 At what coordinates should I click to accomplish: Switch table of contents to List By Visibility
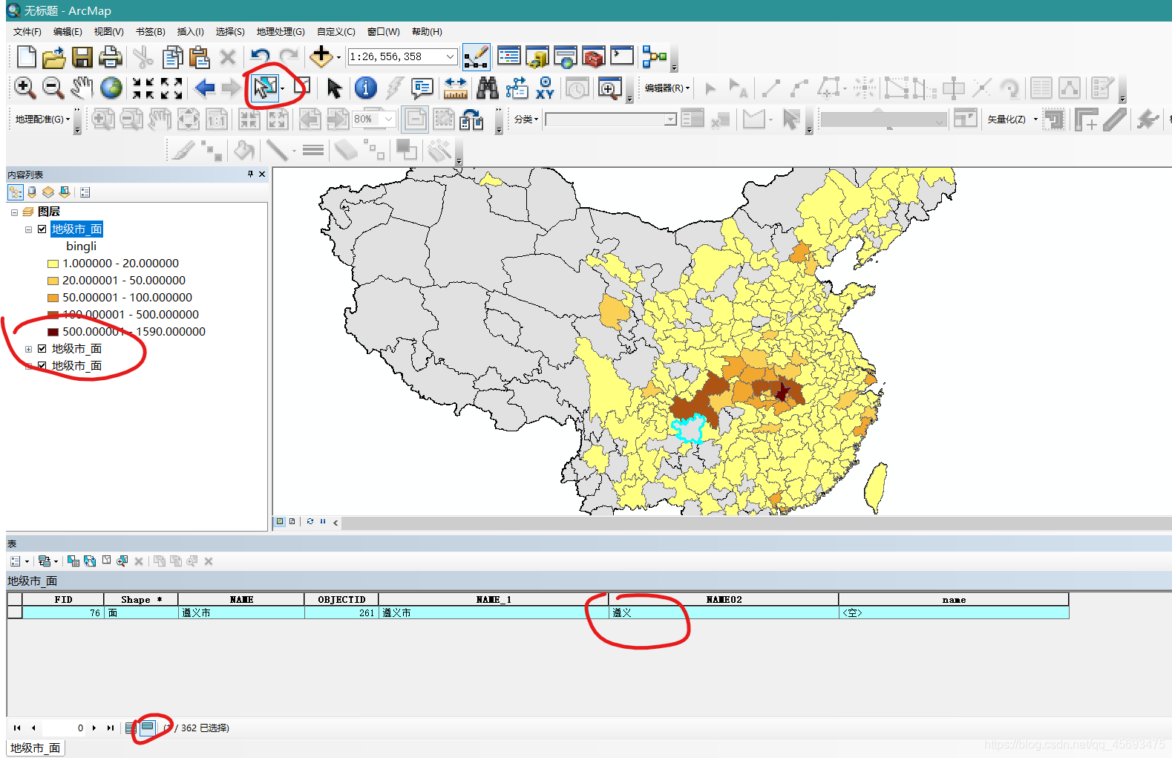pyautogui.click(x=48, y=192)
